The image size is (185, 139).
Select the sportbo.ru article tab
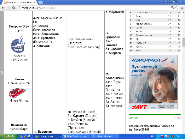(20, 2)
